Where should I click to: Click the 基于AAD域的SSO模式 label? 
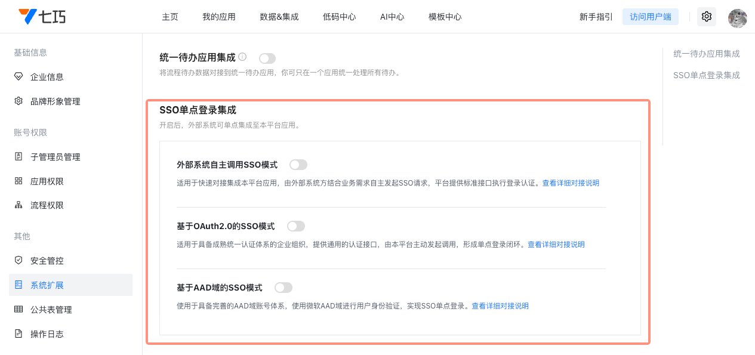pyautogui.click(x=220, y=288)
